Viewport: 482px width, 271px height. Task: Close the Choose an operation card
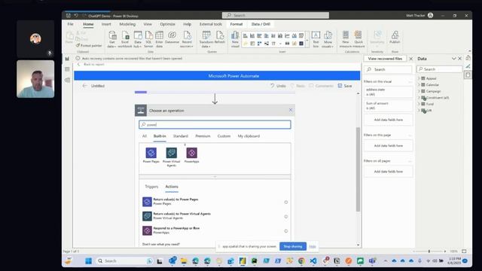point(291,110)
